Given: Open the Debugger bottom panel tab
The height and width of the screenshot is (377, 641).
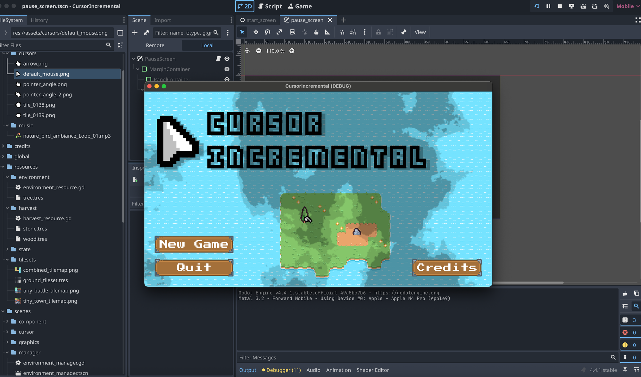Looking at the screenshot, I should pyautogui.click(x=281, y=370).
